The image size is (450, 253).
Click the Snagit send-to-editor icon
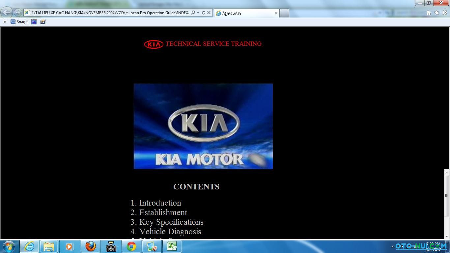tap(43, 22)
